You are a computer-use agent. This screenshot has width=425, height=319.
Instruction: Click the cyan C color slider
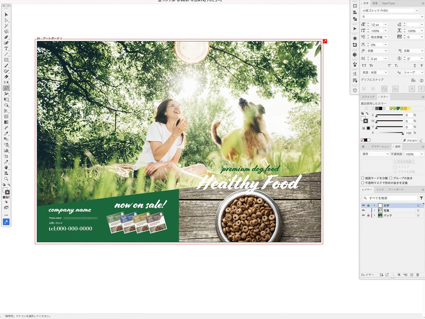coord(390,115)
